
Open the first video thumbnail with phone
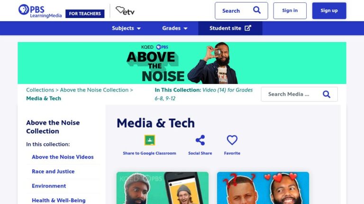[163, 188]
